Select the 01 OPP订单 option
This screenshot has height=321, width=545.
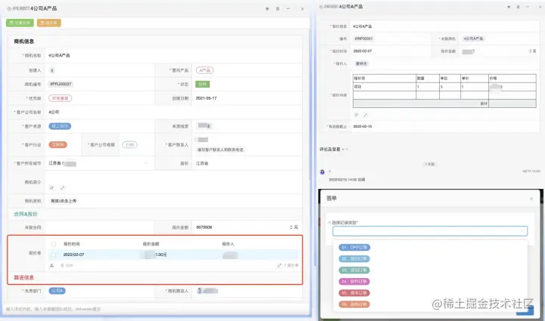[354, 248]
